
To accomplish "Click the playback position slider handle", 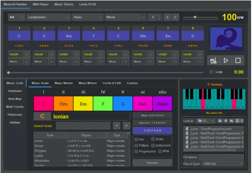I will pyautogui.click(x=9, y=73).
